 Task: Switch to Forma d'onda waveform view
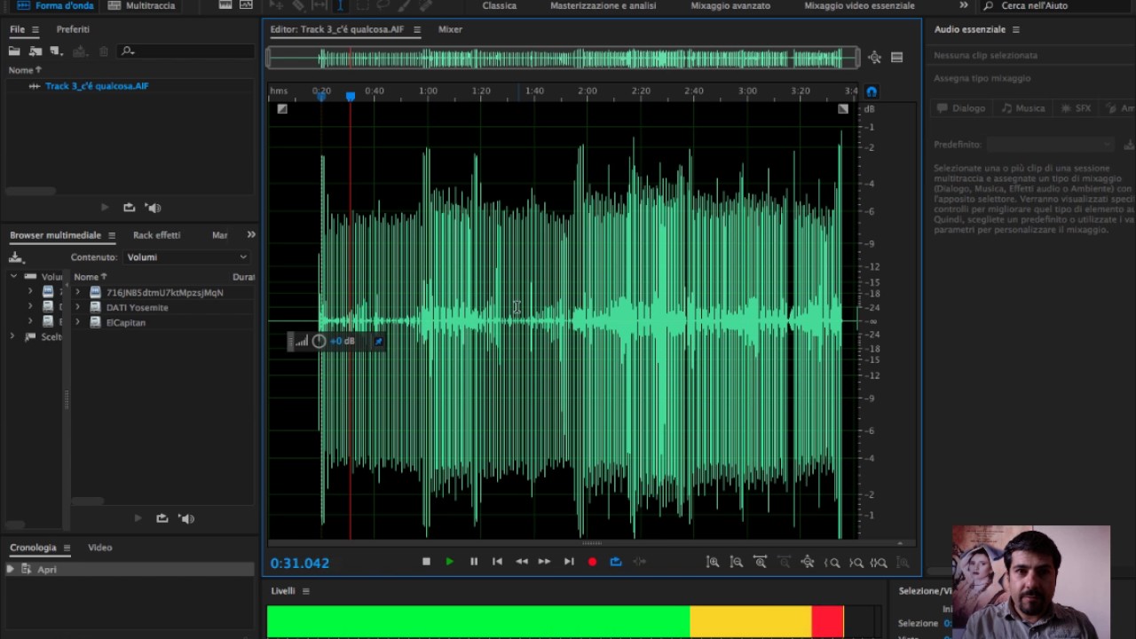(x=55, y=5)
